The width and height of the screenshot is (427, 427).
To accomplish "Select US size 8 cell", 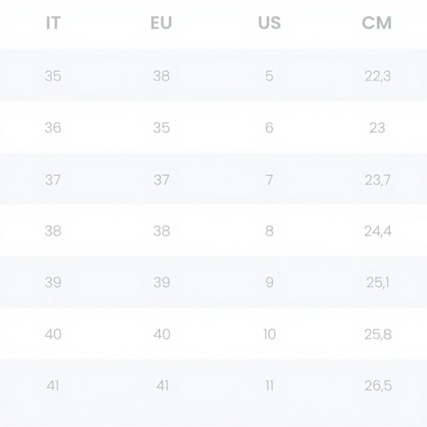I will 269,231.
